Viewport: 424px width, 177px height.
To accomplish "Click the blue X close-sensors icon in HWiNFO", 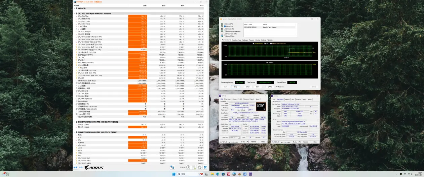I will click(x=205, y=167).
